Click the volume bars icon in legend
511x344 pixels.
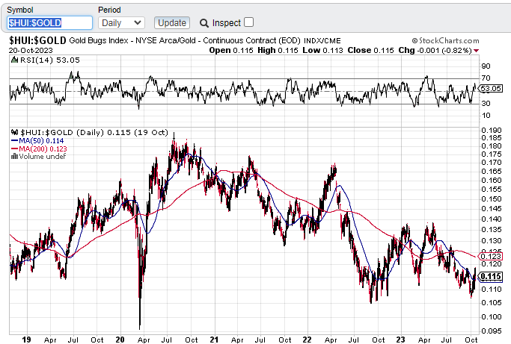pos(13,156)
